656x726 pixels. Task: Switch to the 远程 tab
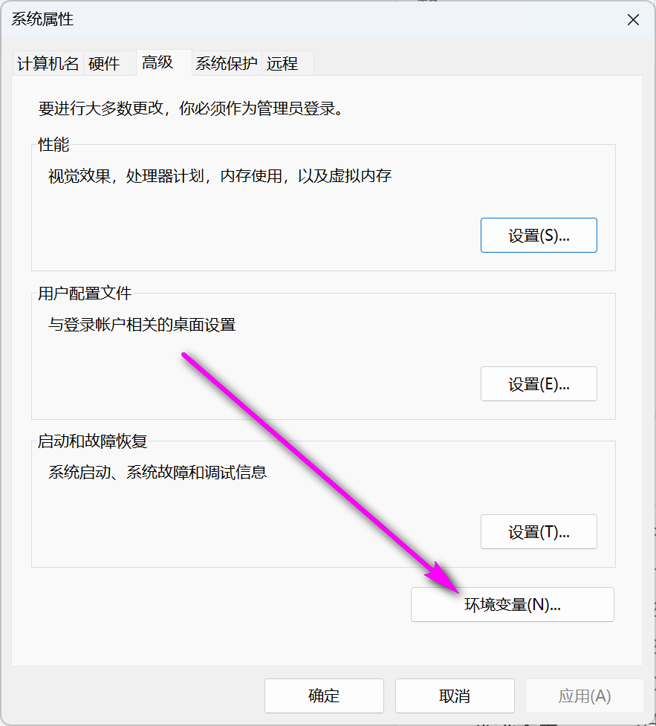[x=283, y=63]
